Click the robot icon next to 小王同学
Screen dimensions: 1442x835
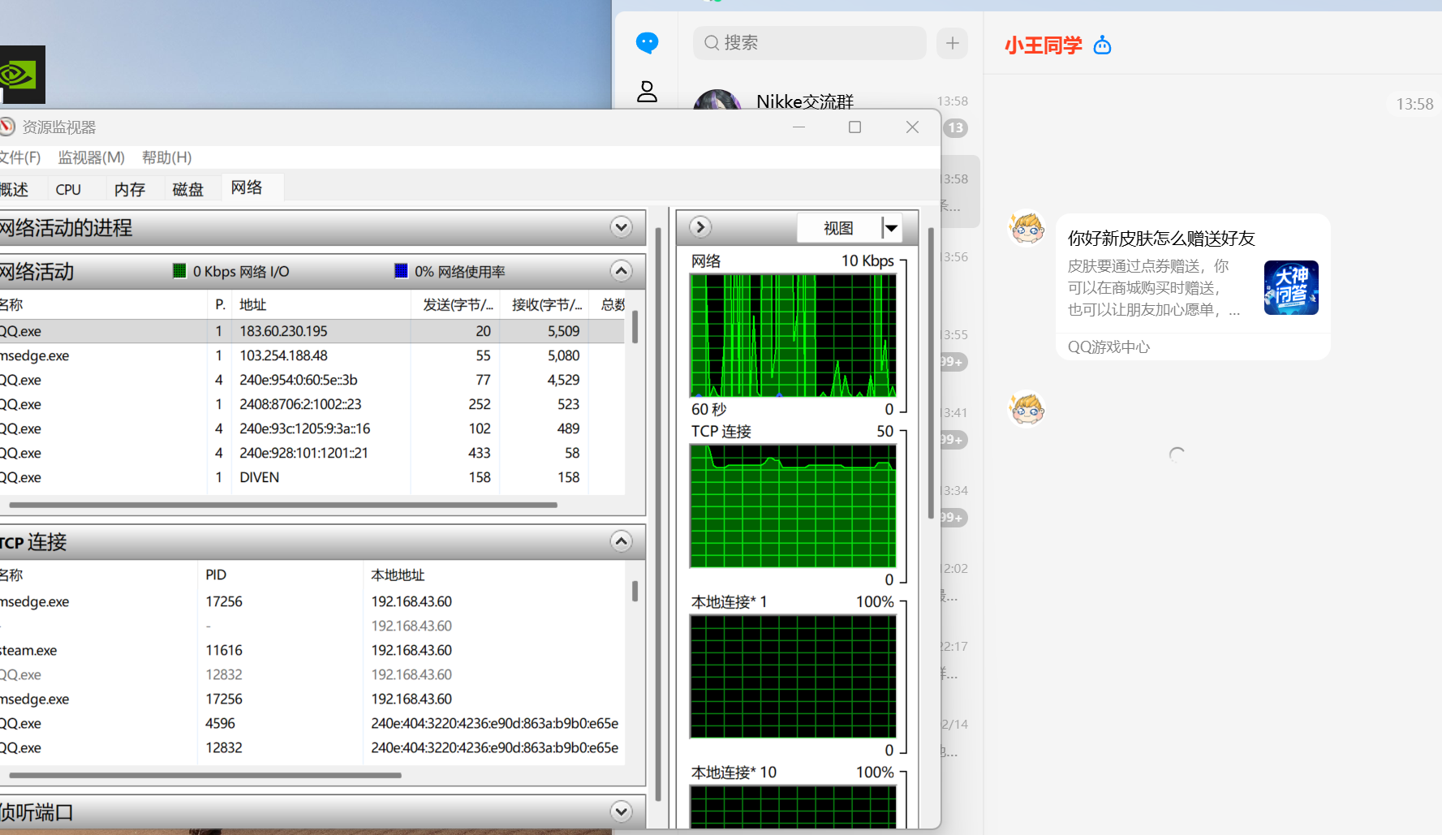[1102, 45]
